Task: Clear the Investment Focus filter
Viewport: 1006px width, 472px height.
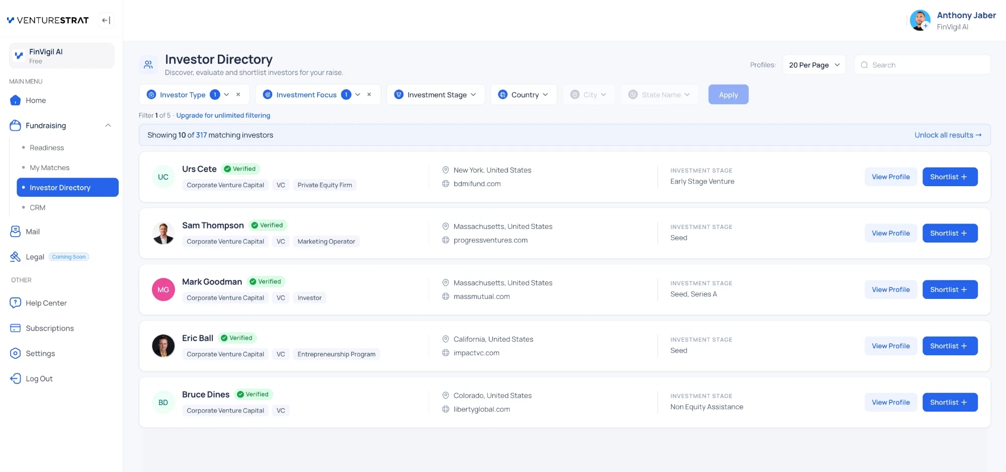Action: coord(369,95)
